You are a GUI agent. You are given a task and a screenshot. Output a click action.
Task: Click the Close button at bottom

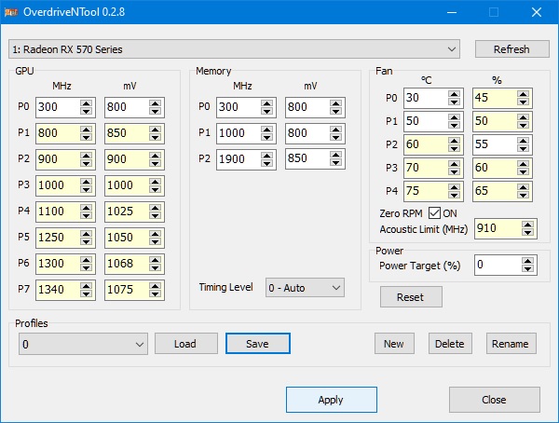point(495,400)
